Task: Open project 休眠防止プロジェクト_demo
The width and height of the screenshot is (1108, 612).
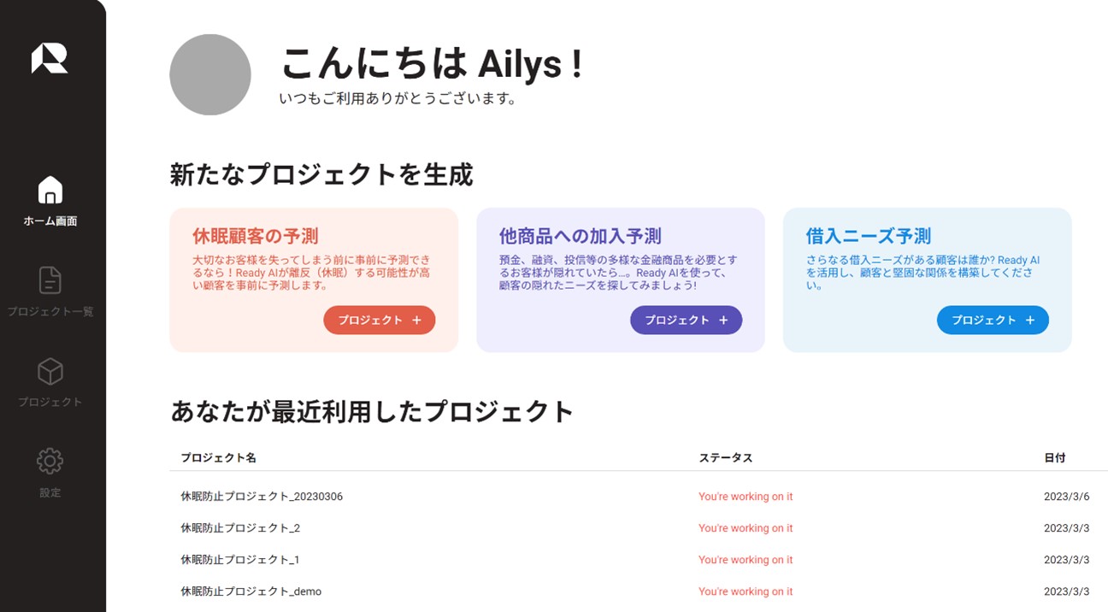Action: click(x=250, y=591)
